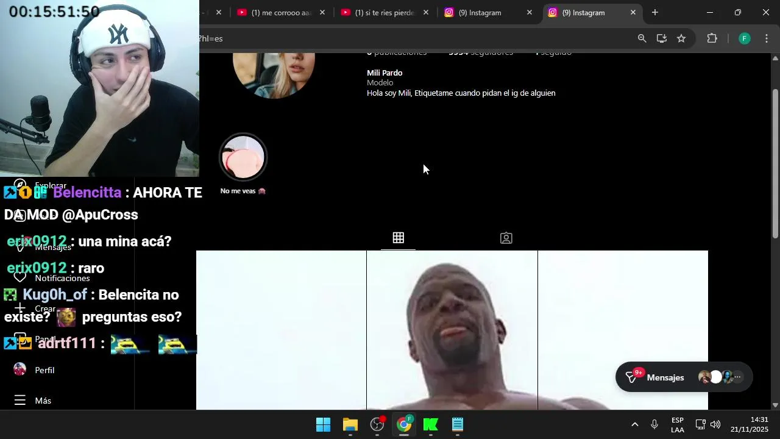Open the Chrome profile avatar F
Viewport: 780px width, 439px height.
pyautogui.click(x=744, y=38)
